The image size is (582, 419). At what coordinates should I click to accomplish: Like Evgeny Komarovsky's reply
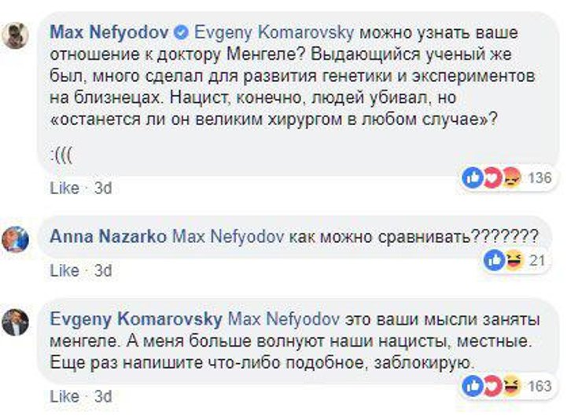click(x=64, y=397)
